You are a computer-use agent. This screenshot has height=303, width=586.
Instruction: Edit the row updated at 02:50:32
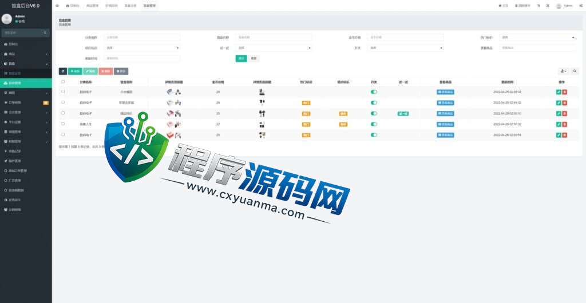(x=559, y=124)
